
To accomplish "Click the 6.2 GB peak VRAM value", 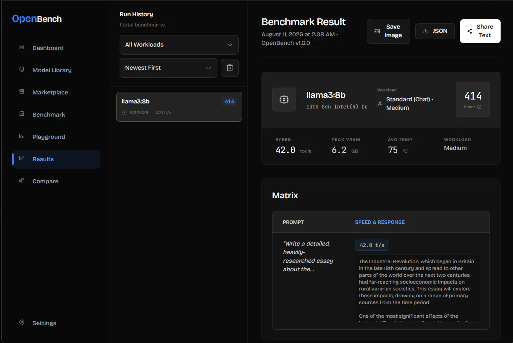I will coord(345,150).
